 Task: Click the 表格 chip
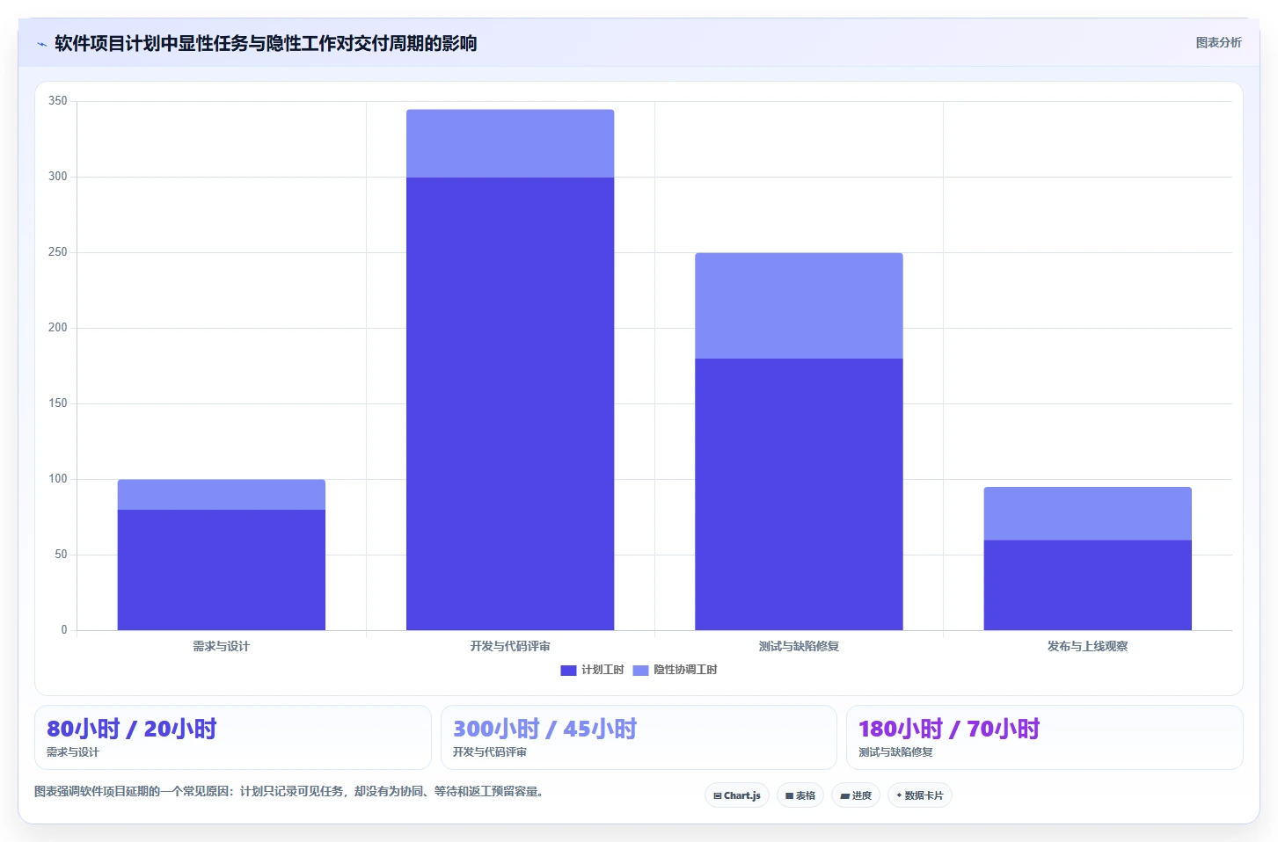point(800,795)
